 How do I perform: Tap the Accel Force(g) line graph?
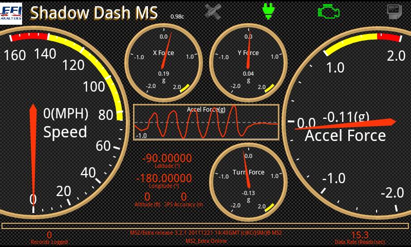[x=207, y=122]
